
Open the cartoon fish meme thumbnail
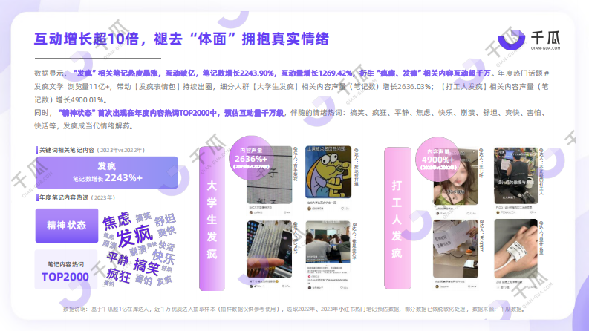(328, 172)
